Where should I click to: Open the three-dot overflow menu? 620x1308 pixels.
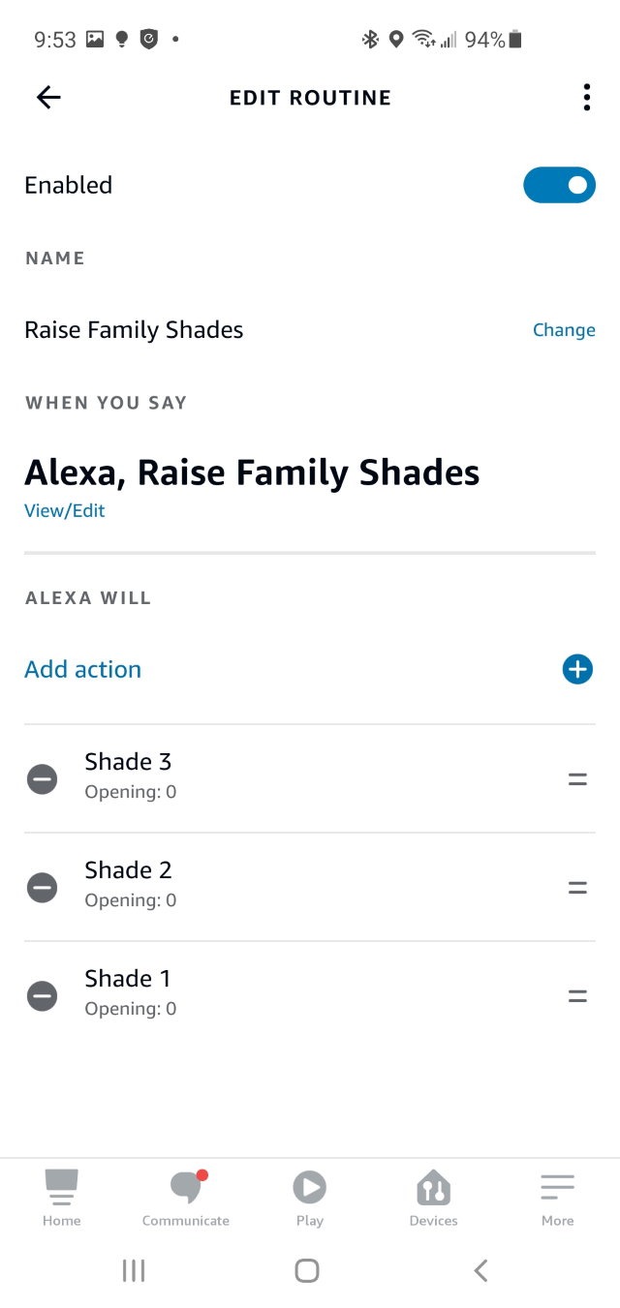click(x=586, y=97)
